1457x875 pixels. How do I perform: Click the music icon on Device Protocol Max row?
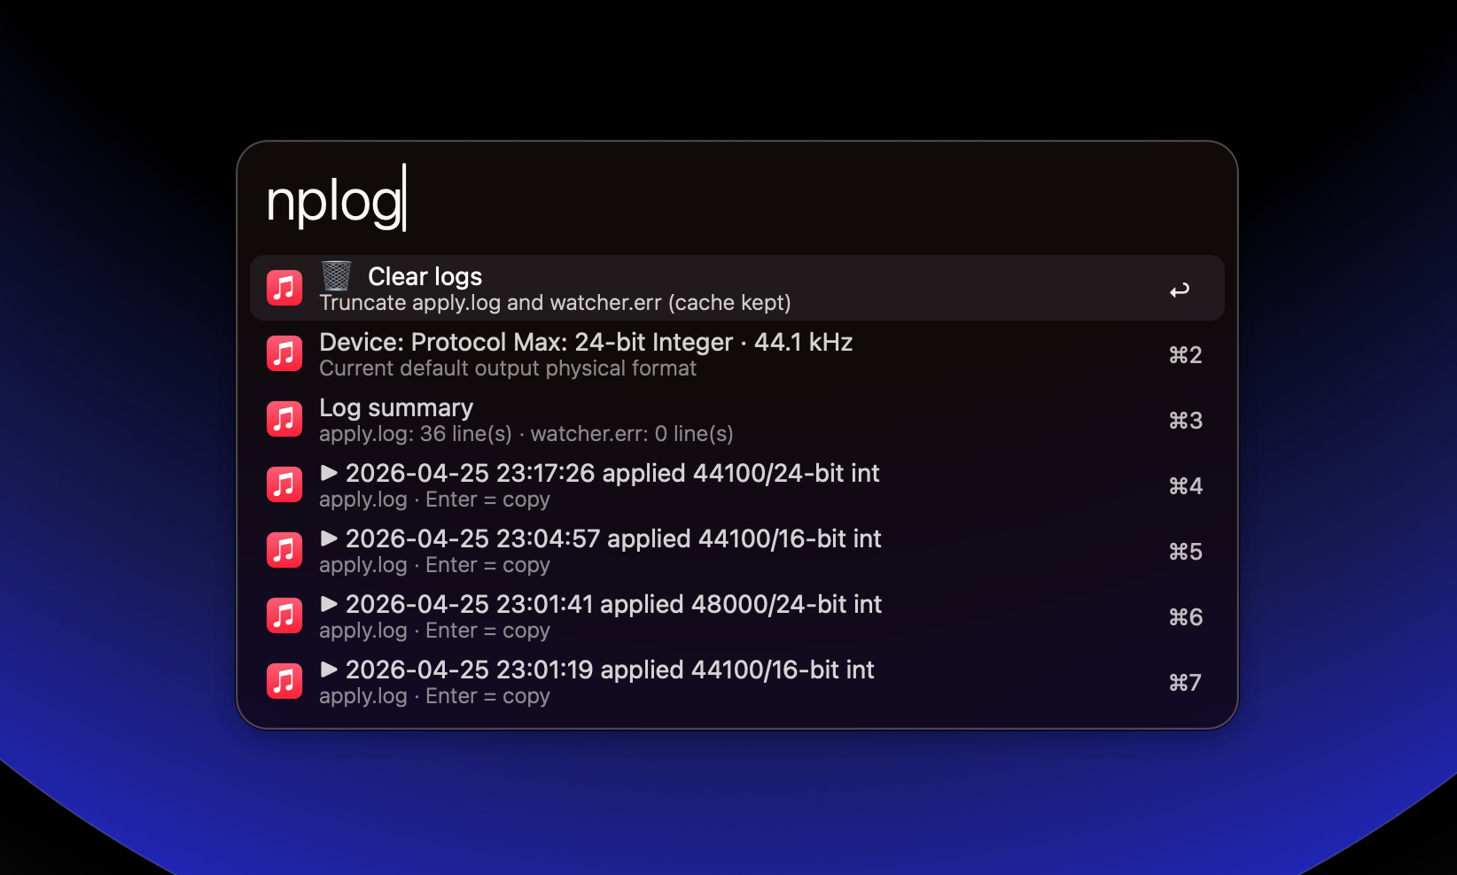pyautogui.click(x=284, y=353)
